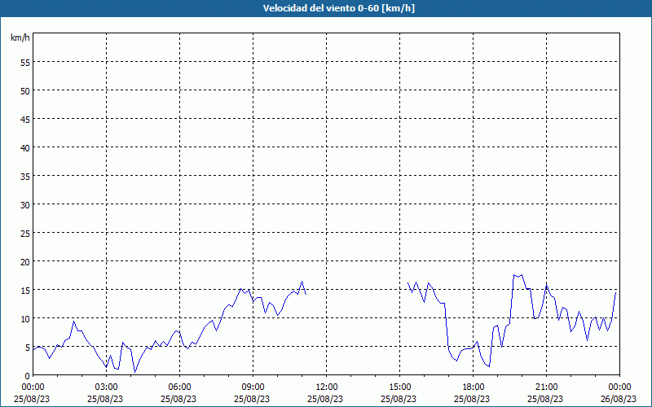Select the y-axis value 30
The height and width of the screenshot is (407, 652).
(25, 205)
